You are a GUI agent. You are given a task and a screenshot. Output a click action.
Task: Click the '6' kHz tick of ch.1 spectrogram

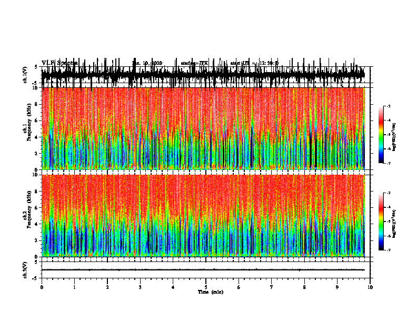[37, 121]
